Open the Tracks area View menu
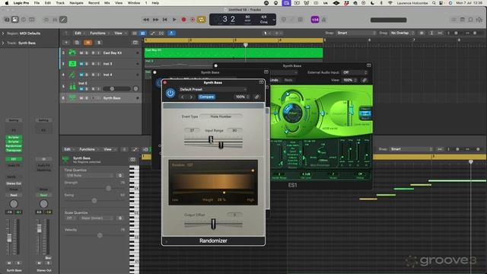The width and height of the screenshot is (487, 274). (x=120, y=33)
